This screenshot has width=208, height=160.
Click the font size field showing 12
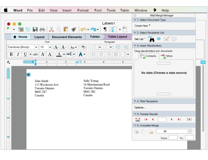[x=44, y=47]
